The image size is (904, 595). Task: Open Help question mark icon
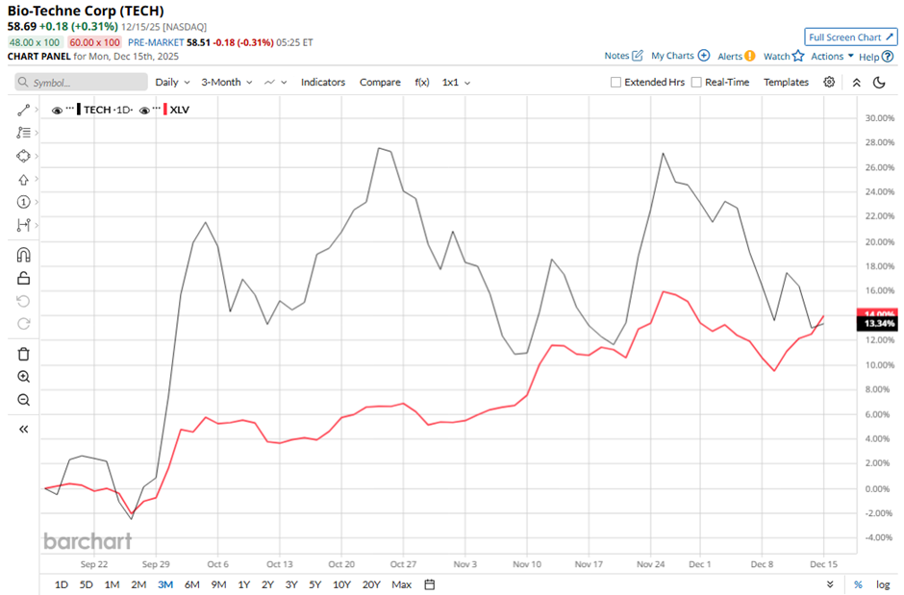888,57
